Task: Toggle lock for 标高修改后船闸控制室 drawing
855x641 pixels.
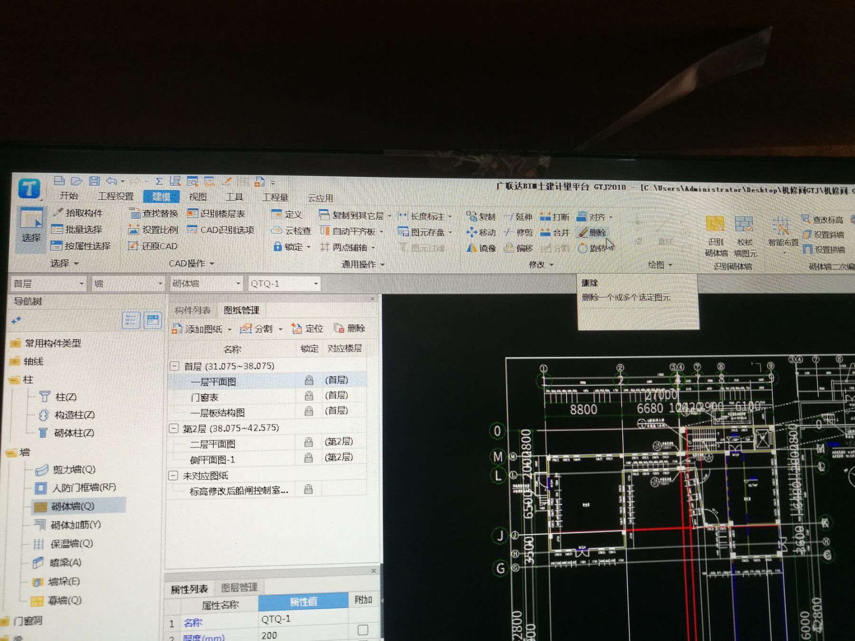Action: [308, 489]
